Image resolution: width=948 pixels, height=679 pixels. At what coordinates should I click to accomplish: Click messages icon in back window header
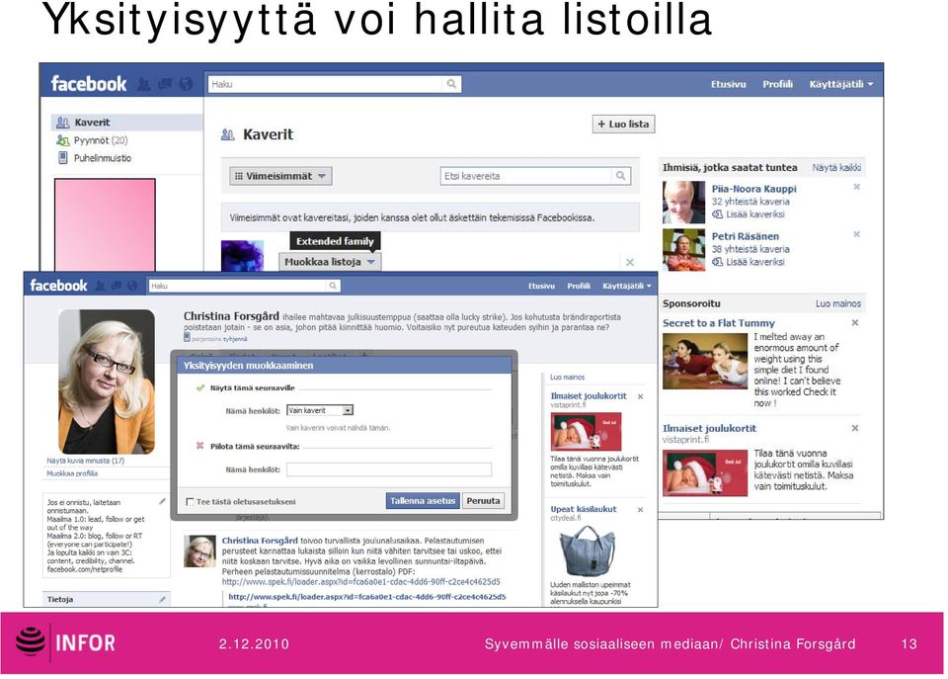pos(165,84)
